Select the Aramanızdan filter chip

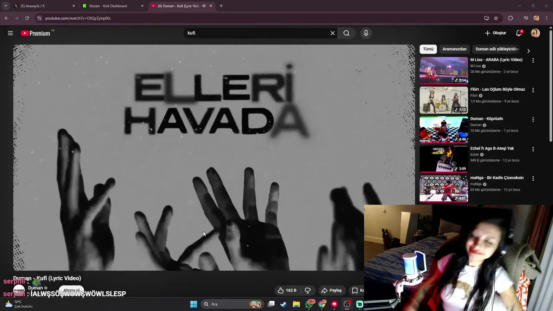454,49
